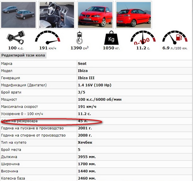193x181 pixels.
Task: Click the top speed gauge icon
Action: click(x=48, y=38)
